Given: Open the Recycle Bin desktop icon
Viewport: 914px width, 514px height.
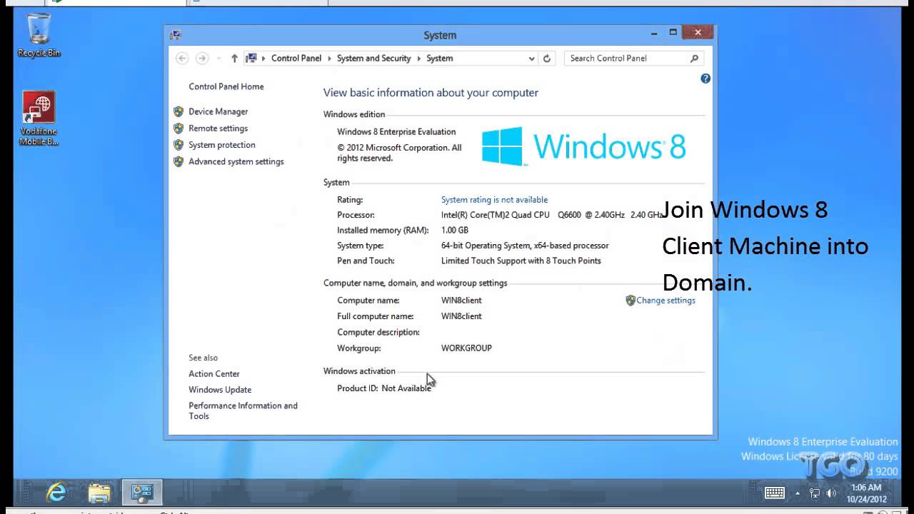Looking at the screenshot, I should point(39,36).
